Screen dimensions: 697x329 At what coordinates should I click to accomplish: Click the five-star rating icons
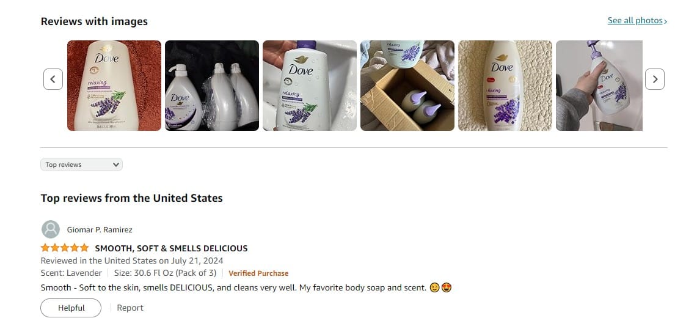click(65, 248)
